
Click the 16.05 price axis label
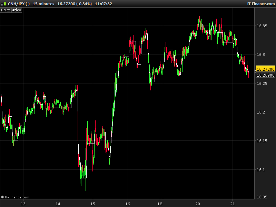[x=262, y=197]
